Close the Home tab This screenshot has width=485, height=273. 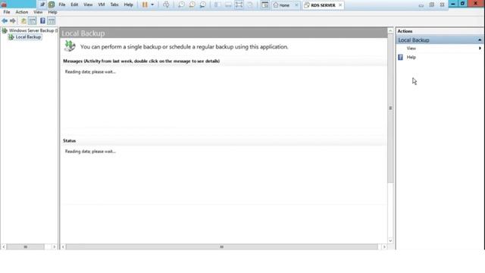[296, 5]
